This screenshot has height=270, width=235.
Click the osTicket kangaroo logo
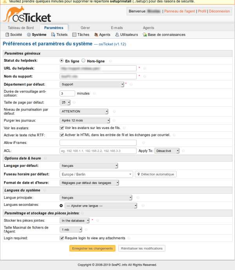point(26,14)
